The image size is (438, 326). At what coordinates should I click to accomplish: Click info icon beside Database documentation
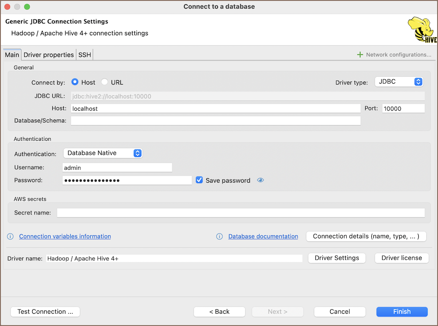pos(220,236)
